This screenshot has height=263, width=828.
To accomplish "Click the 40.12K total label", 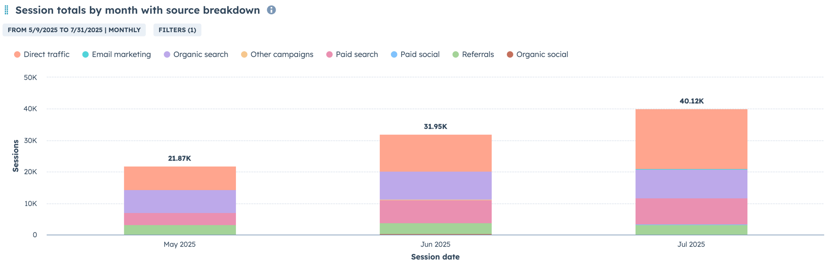I will [x=691, y=101].
